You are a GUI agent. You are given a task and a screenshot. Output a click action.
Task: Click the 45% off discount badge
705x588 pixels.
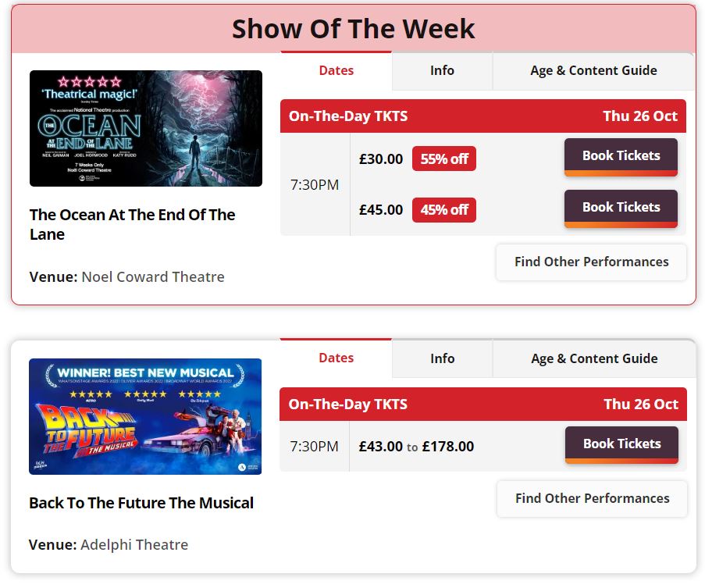click(443, 209)
